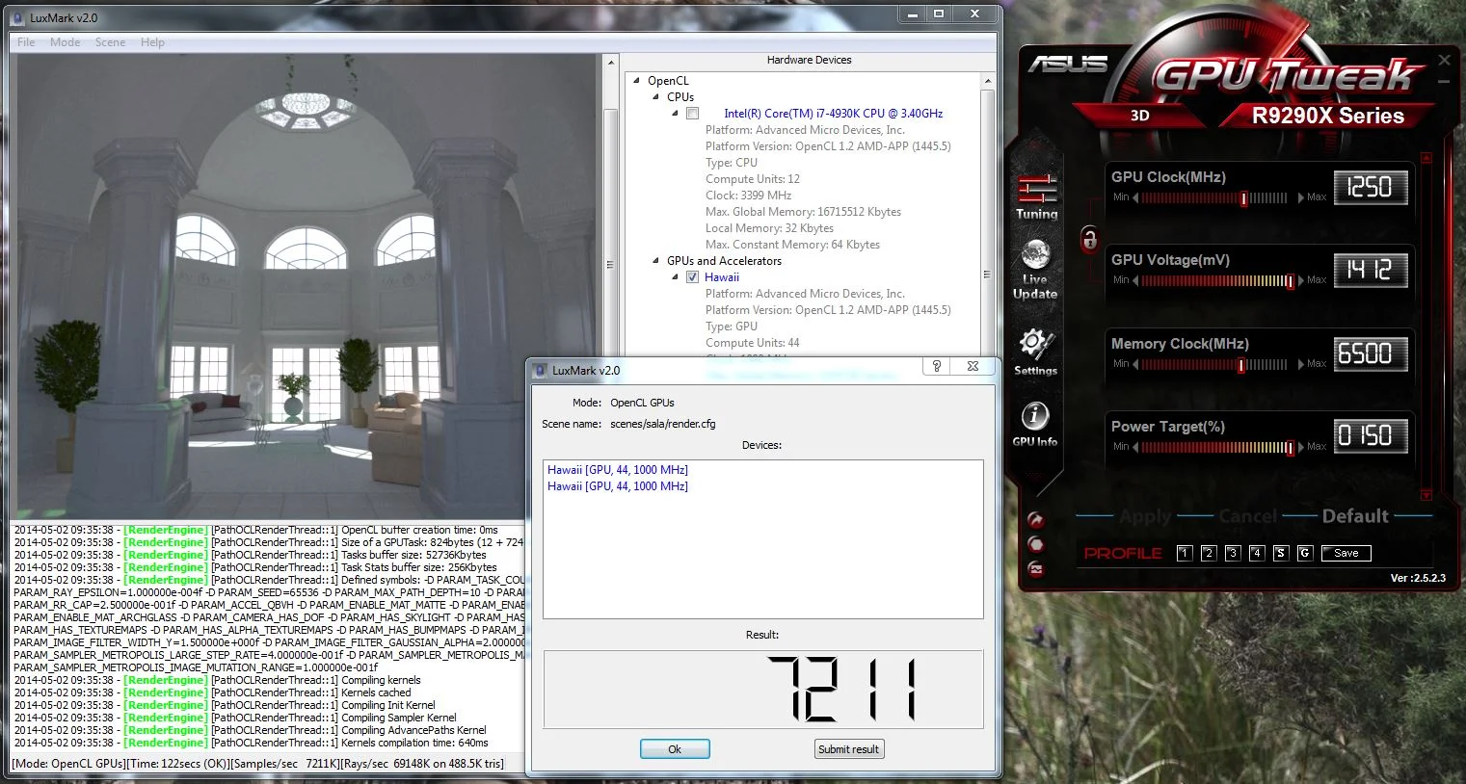Click the GPU Clock Max arrow
Screen dimensions: 1466x784
1300,197
